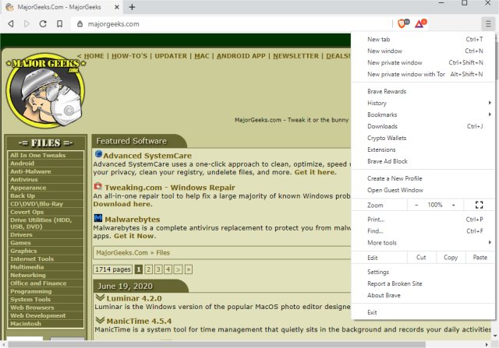Viewport: 499px width, 348px height.
Task: Jump to last page double-arrow
Action: point(189,269)
